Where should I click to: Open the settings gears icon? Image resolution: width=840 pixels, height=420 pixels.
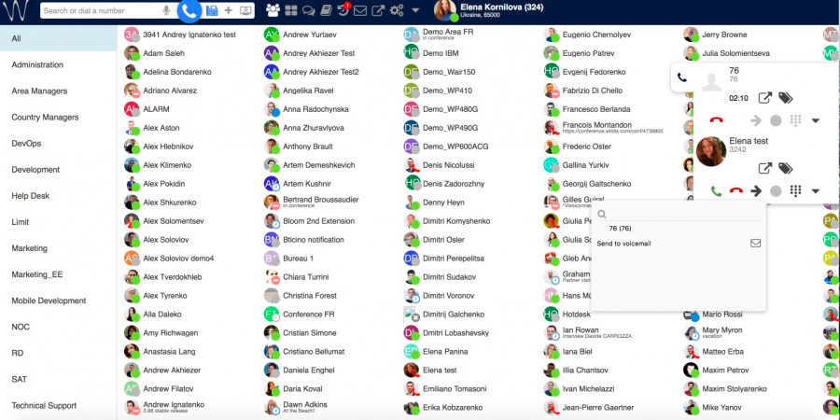click(x=397, y=10)
